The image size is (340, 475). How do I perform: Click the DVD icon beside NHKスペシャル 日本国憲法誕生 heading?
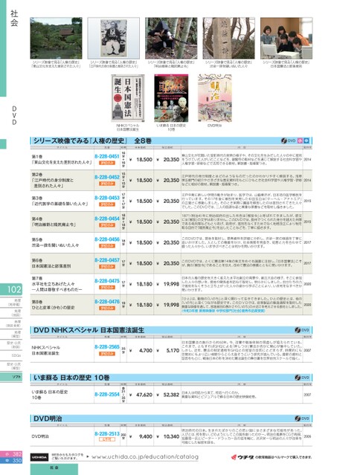302,330
